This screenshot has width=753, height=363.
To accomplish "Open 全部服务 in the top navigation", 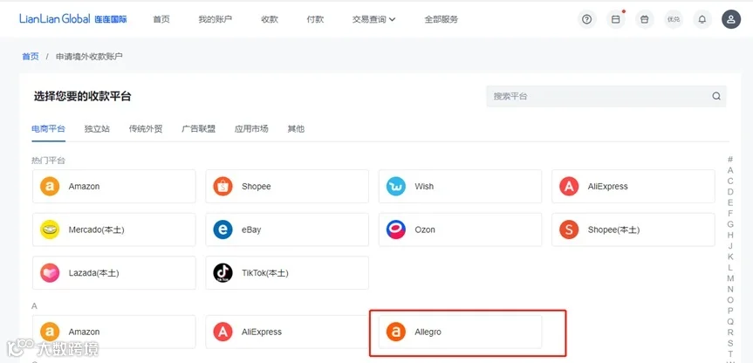I will pos(442,20).
